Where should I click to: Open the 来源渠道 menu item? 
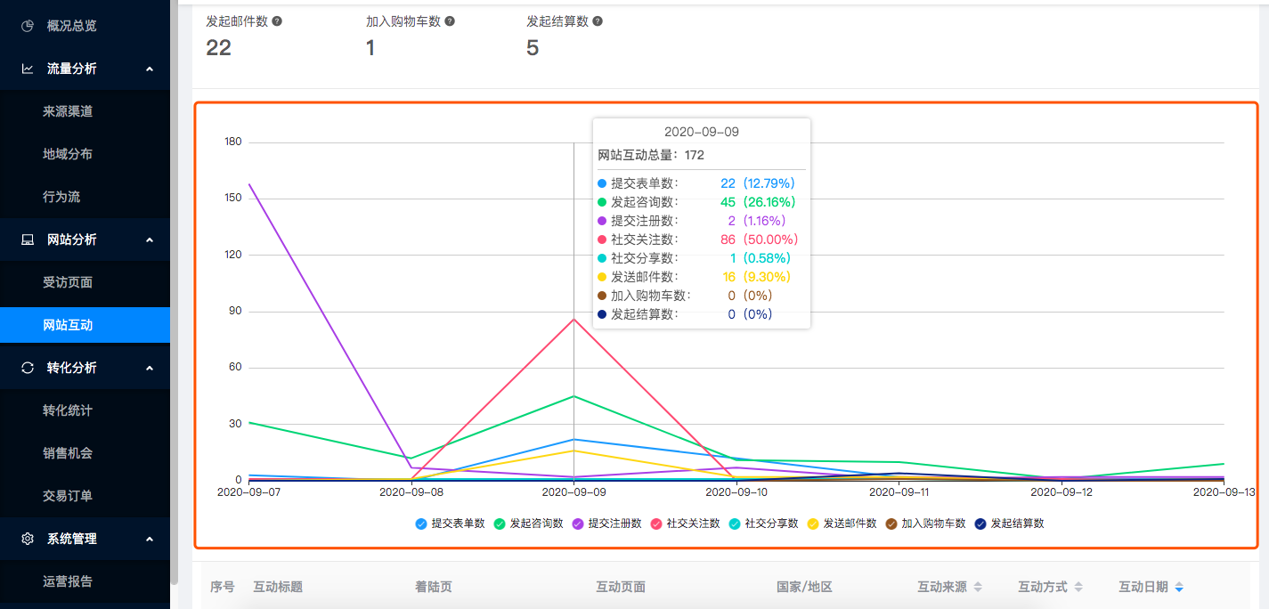68,111
